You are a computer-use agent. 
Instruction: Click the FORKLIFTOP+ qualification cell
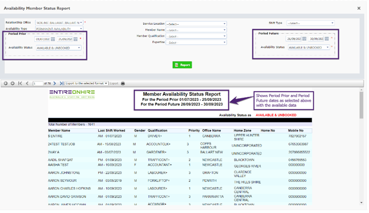coord(159,181)
